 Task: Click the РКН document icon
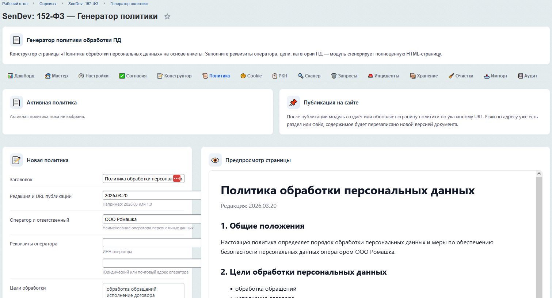[274, 76]
